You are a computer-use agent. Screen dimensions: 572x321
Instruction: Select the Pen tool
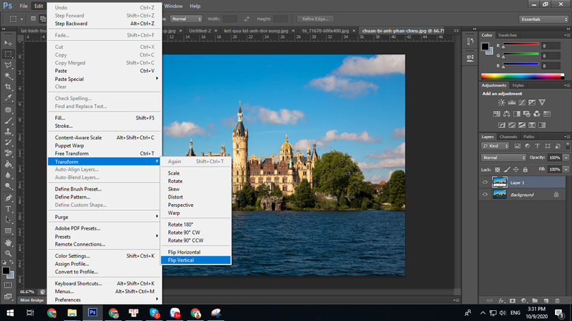coord(8,198)
